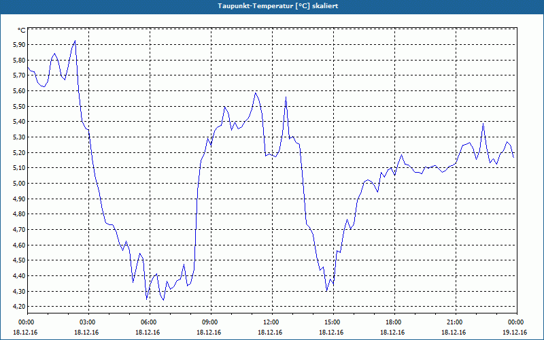Select the 4,70 y-axis value
The width and height of the screenshot is (544, 340).
point(20,230)
